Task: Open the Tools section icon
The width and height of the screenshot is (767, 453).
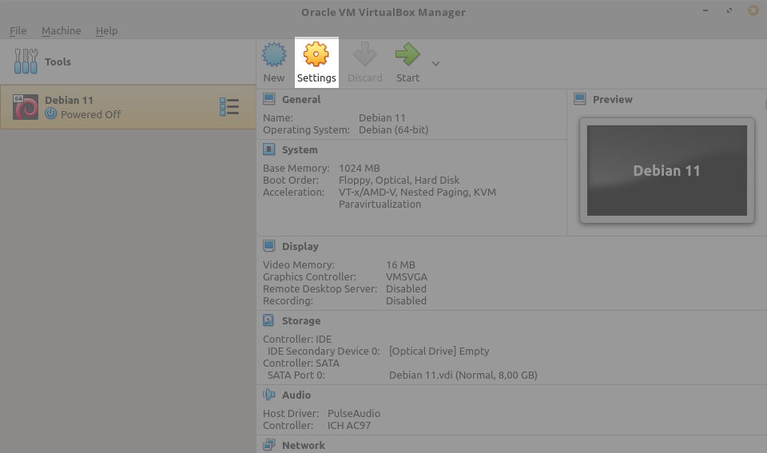Action: [26, 62]
